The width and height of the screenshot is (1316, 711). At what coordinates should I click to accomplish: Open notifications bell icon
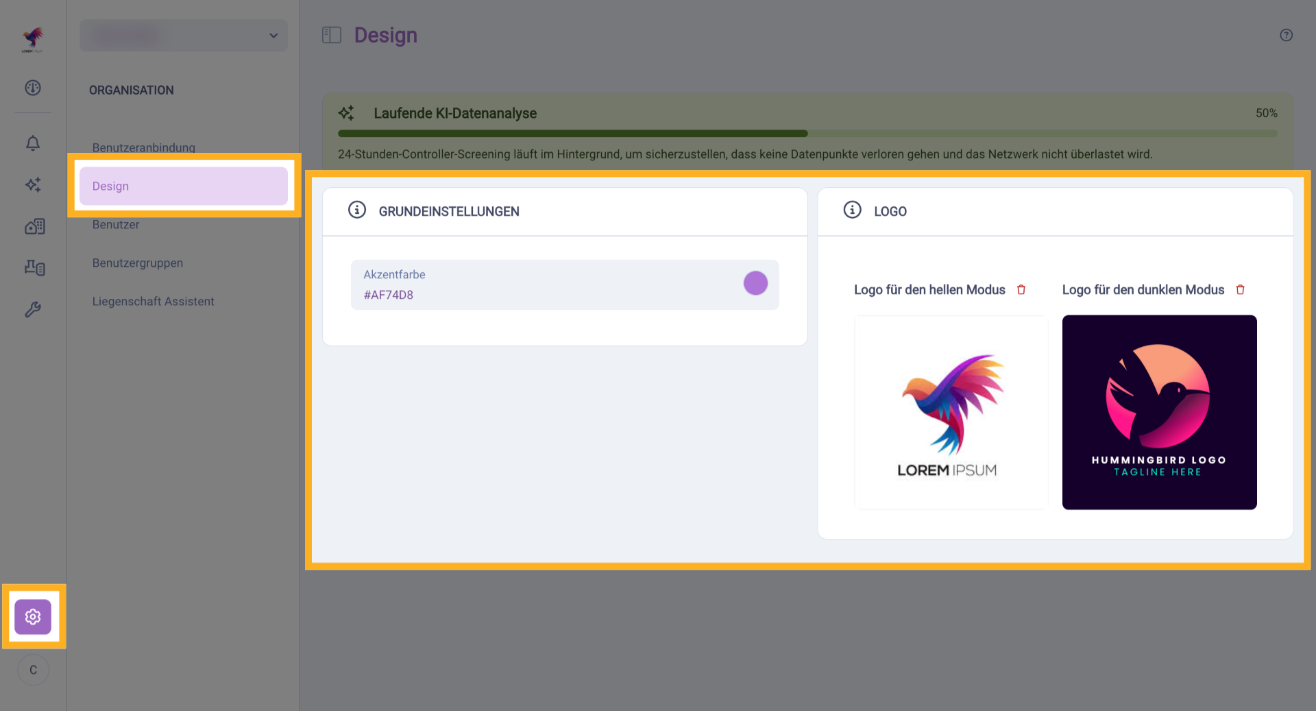[x=33, y=143]
